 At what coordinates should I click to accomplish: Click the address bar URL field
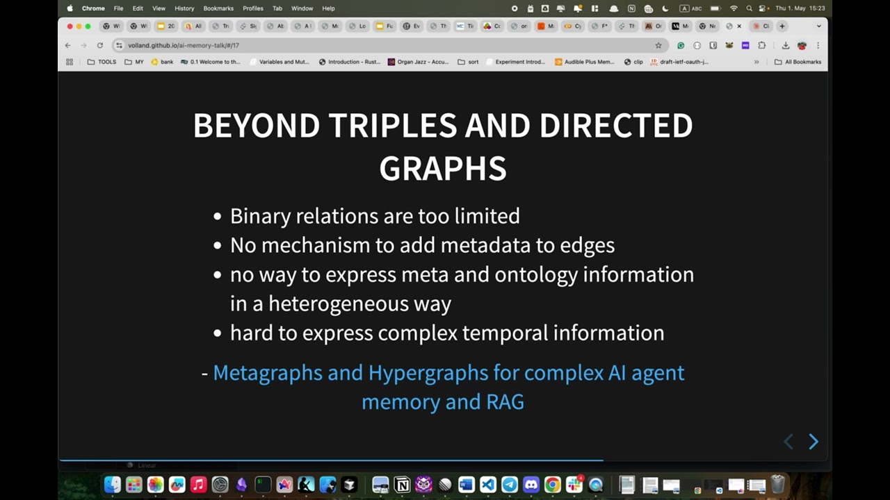pos(389,45)
